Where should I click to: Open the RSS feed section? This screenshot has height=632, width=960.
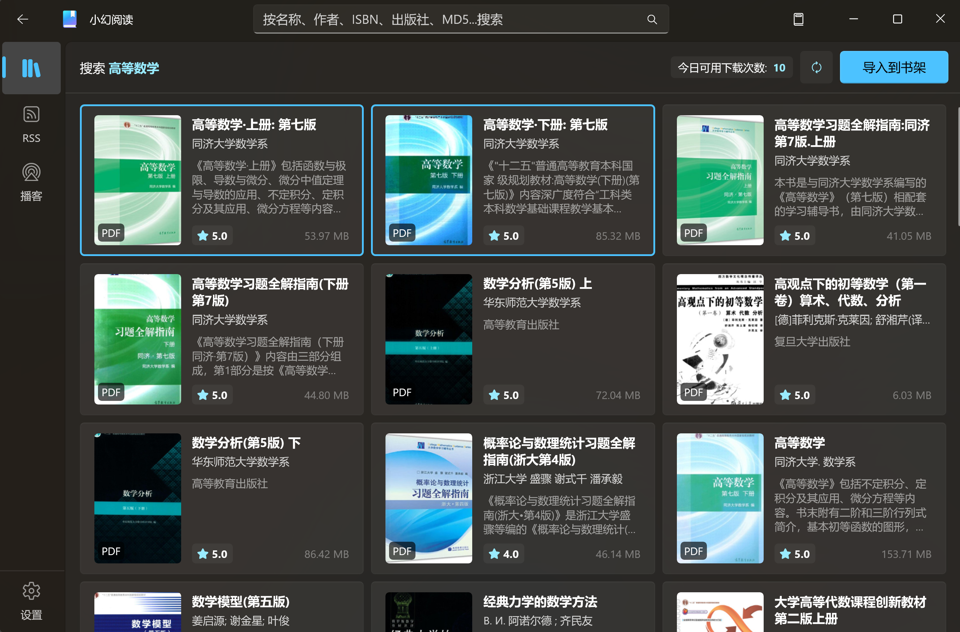coord(31,124)
